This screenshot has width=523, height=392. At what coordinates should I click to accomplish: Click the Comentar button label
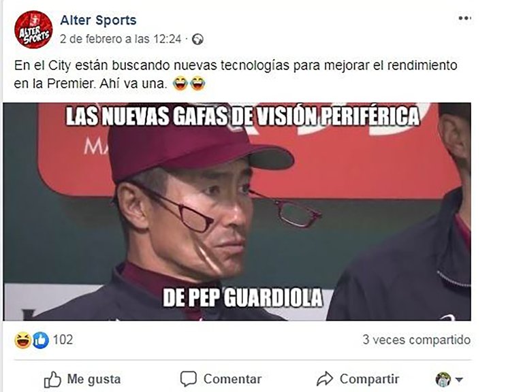(232, 379)
